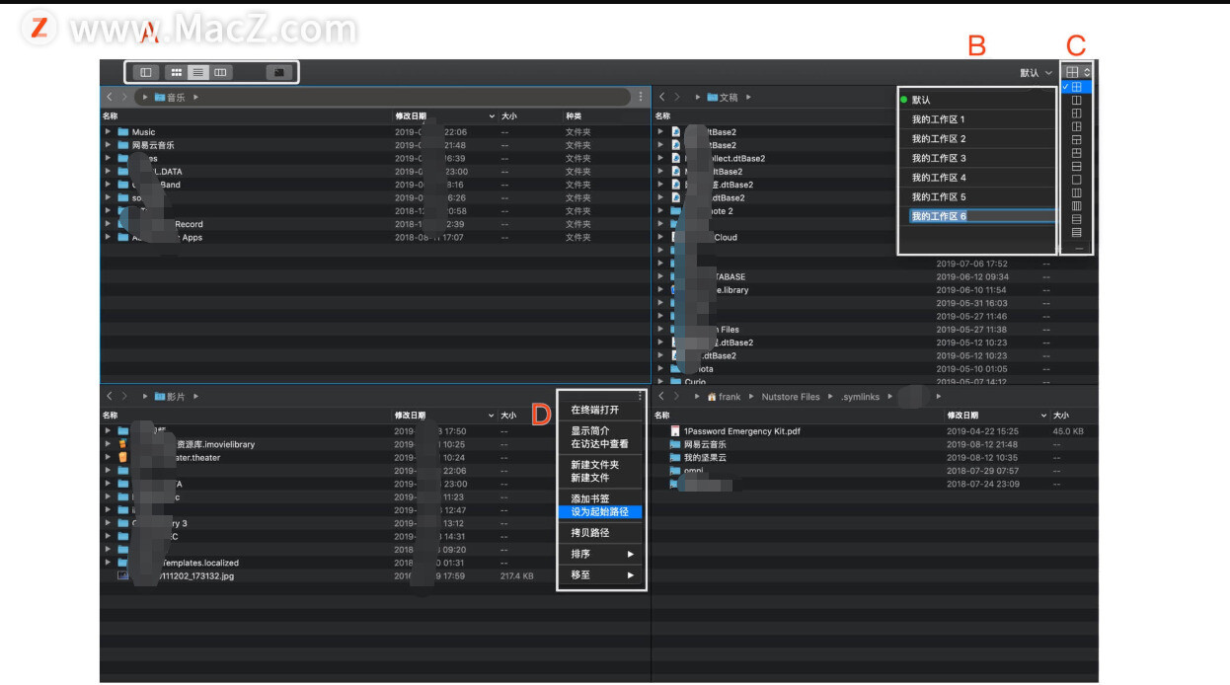Expand the 网易云音乐 folder in 音乐 pane

pos(108,145)
